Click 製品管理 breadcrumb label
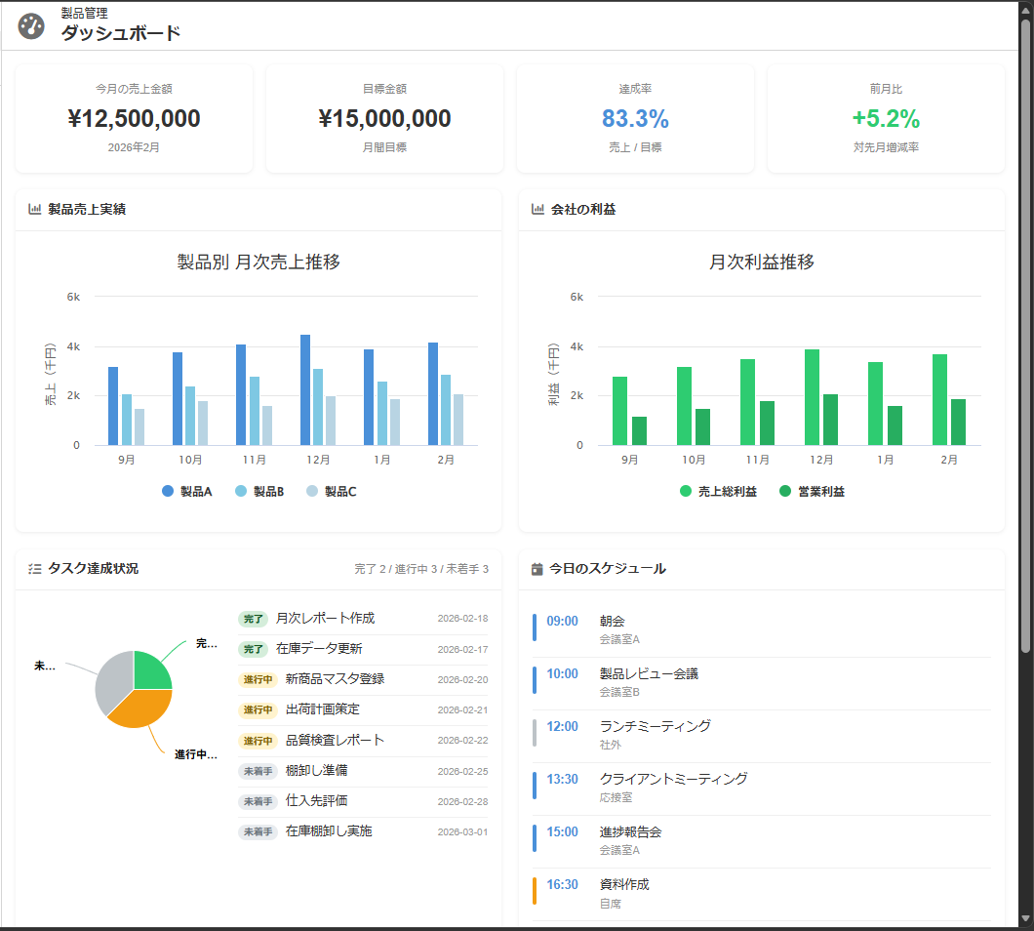 (x=85, y=13)
